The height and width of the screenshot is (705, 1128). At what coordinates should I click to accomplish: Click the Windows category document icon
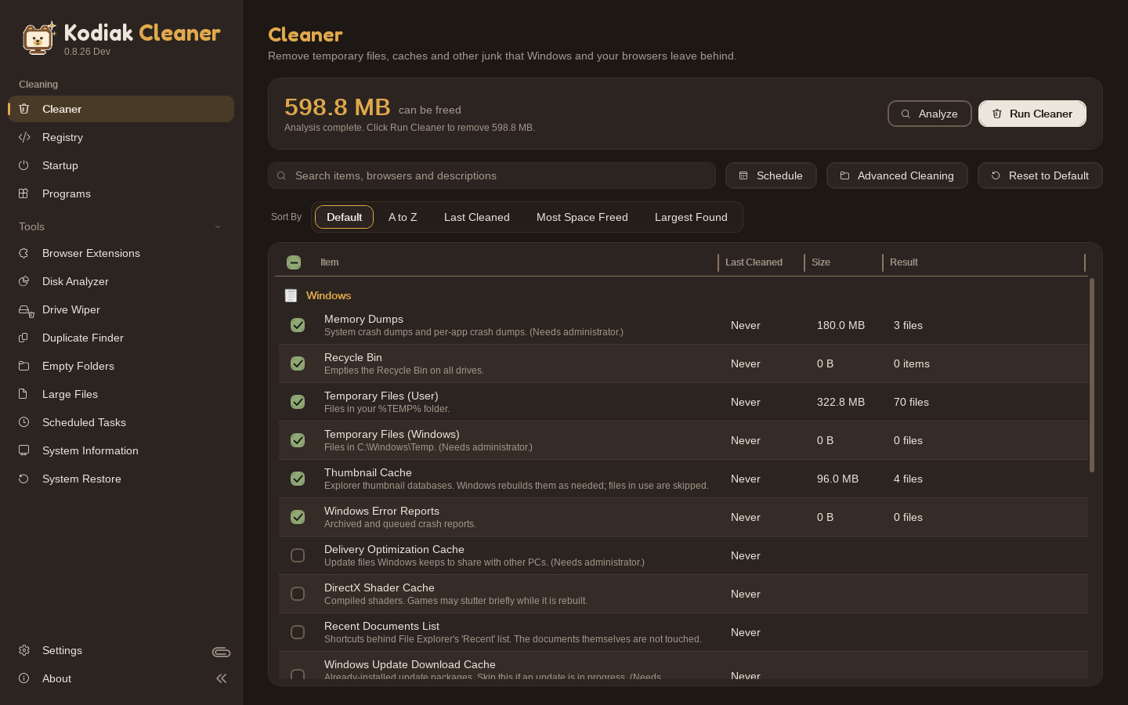[291, 295]
